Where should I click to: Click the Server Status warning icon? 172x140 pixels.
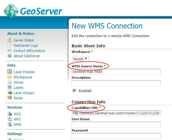(10, 40)
